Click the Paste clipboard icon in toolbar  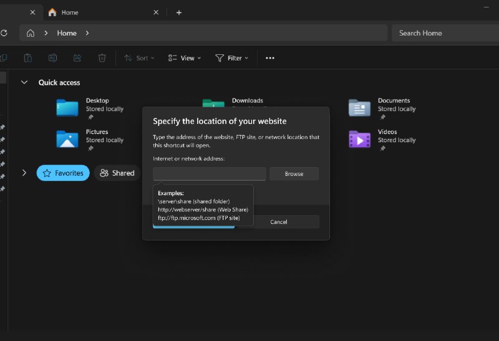click(x=28, y=58)
